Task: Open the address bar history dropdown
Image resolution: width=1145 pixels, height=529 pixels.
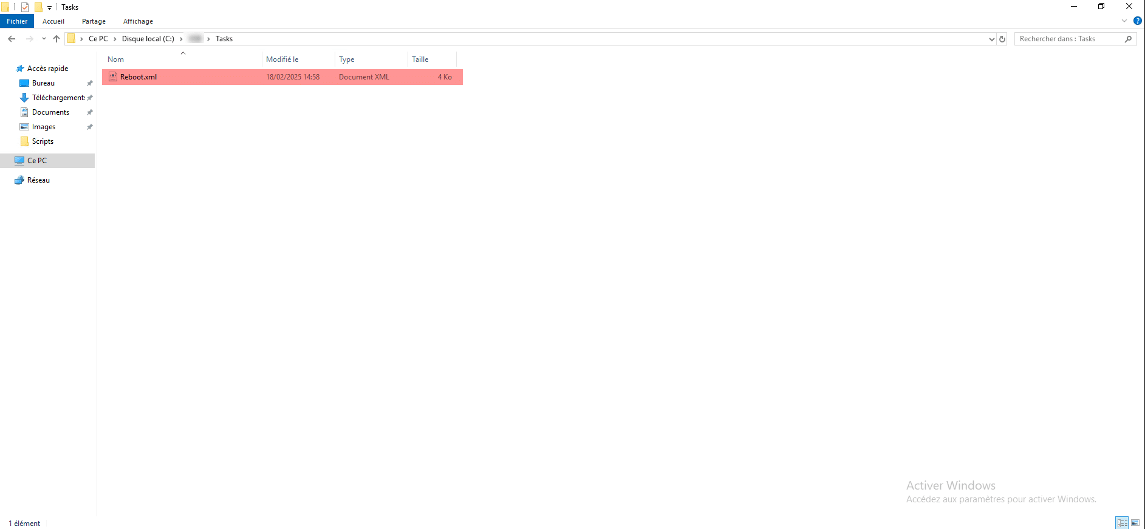Action: click(x=991, y=39)
